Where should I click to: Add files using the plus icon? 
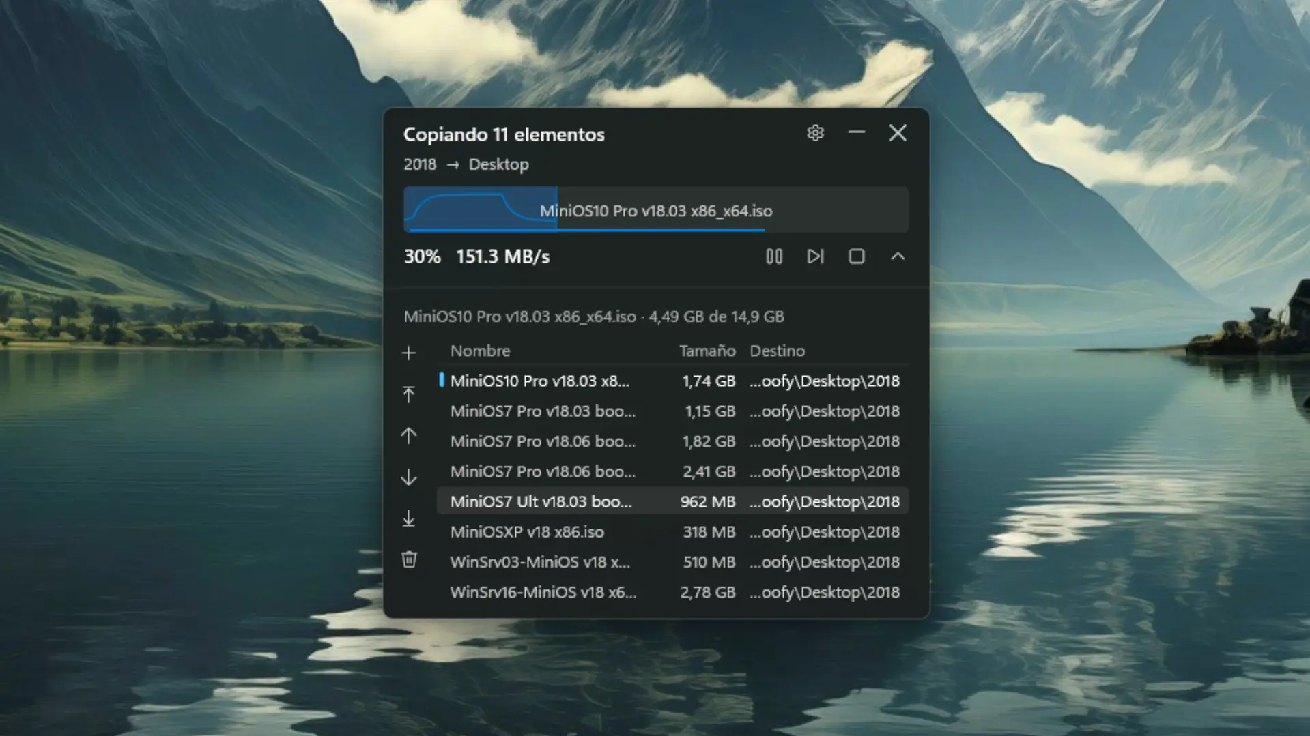click(x=408, y=353)
